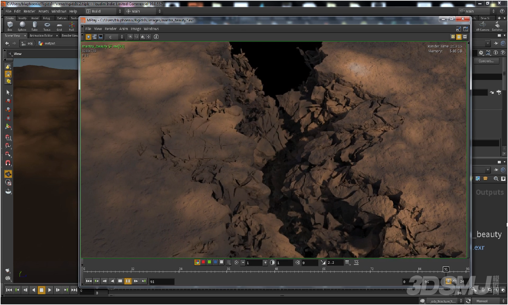Image resolution: width=508 pixels, height=305 pixels.
Task: Toggle MPlay alpha channel display
Action: pyautogui.click(x=221, y=262)
